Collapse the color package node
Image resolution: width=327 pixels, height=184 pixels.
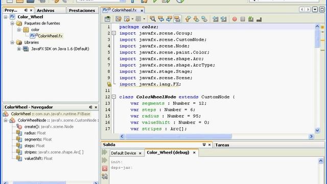[19, 30]
